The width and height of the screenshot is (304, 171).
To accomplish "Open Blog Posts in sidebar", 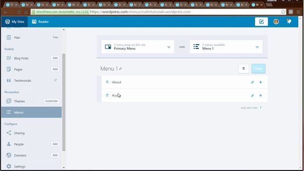I will [21, 58].
